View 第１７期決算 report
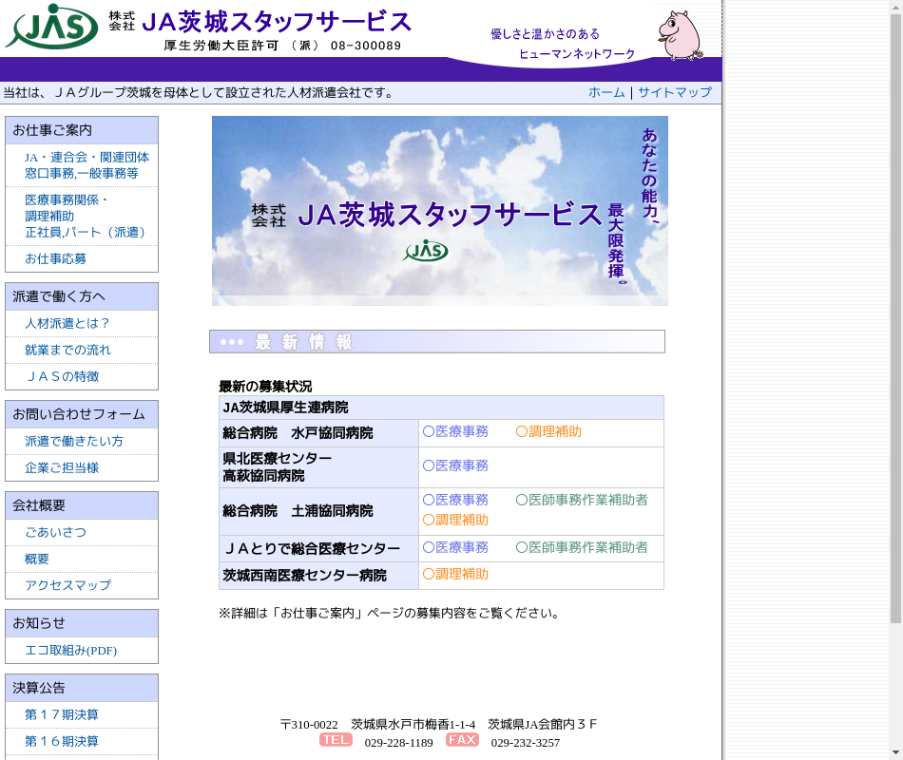This screenshot has height=760, width=903. pyautogui.click(x=62, y=714)
